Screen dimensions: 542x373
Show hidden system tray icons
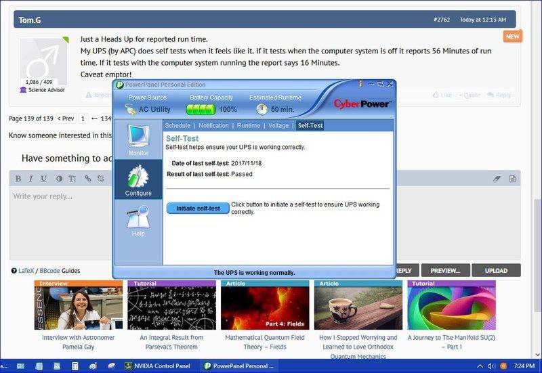480,366
